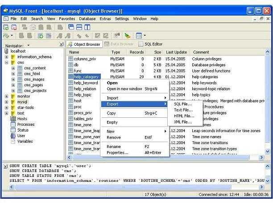Click the table icon beside cms_content in Navigator

20,68
